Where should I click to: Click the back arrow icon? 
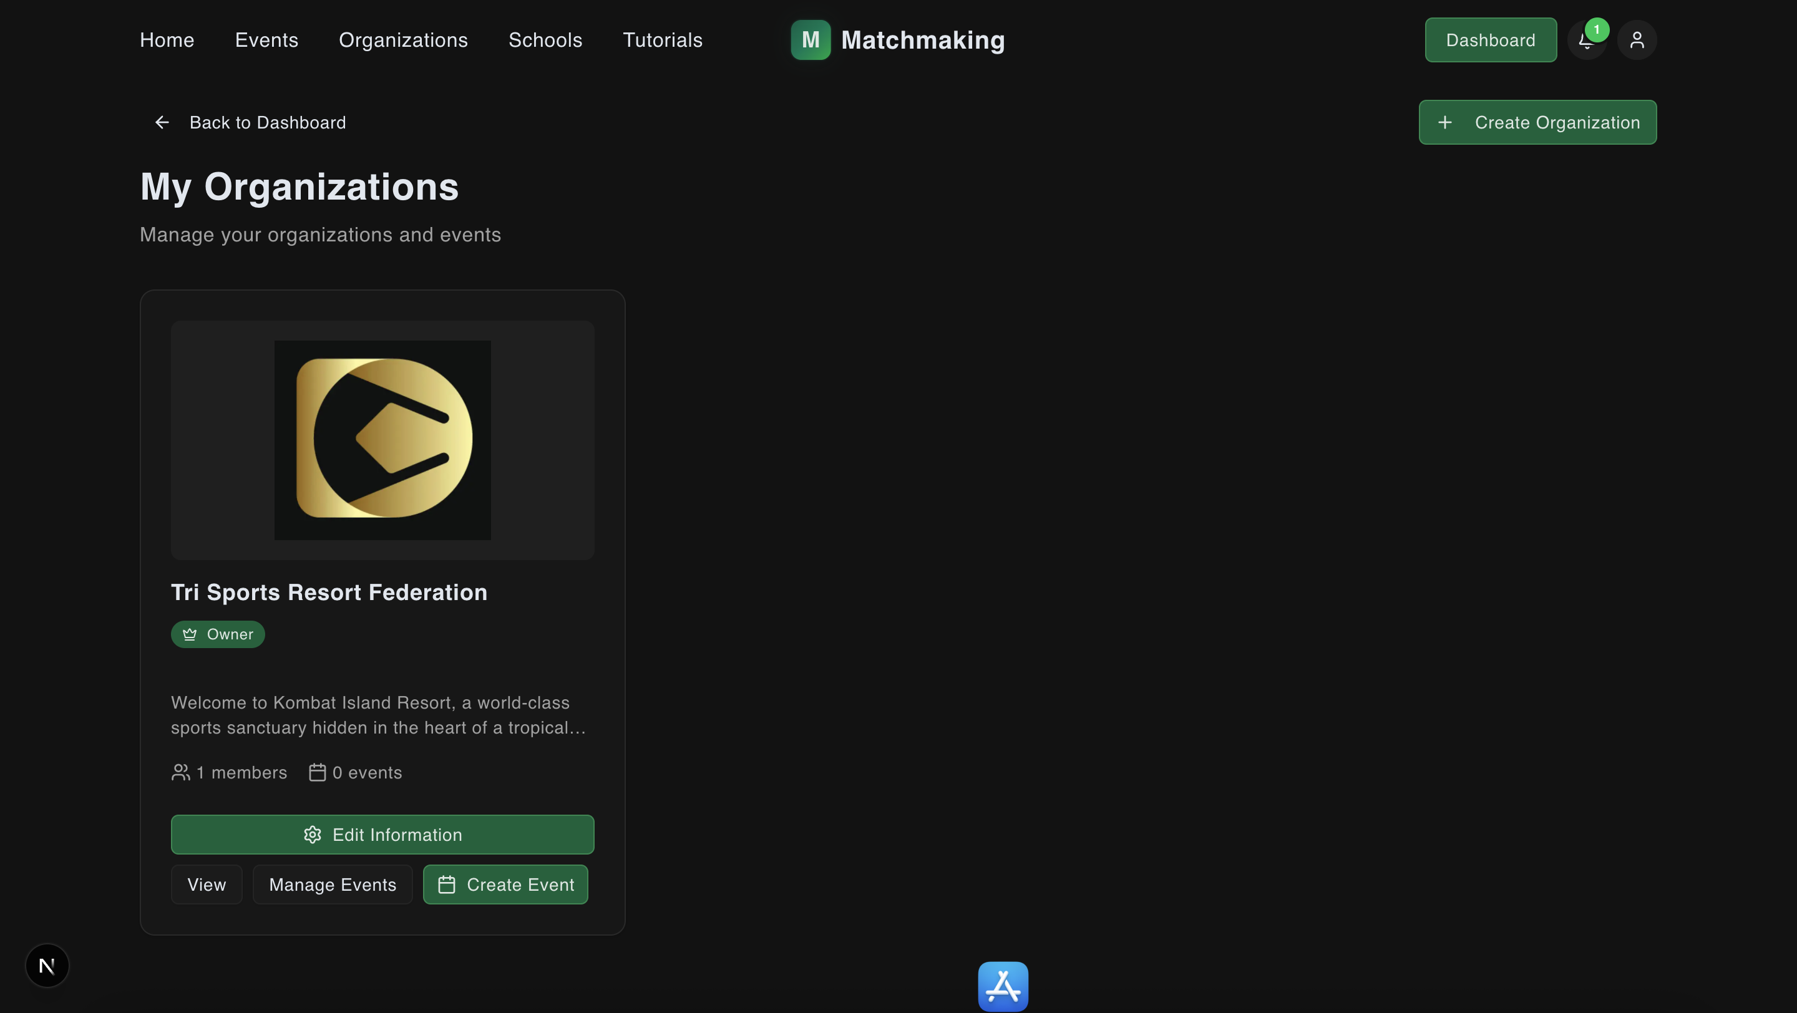point(162,123)
